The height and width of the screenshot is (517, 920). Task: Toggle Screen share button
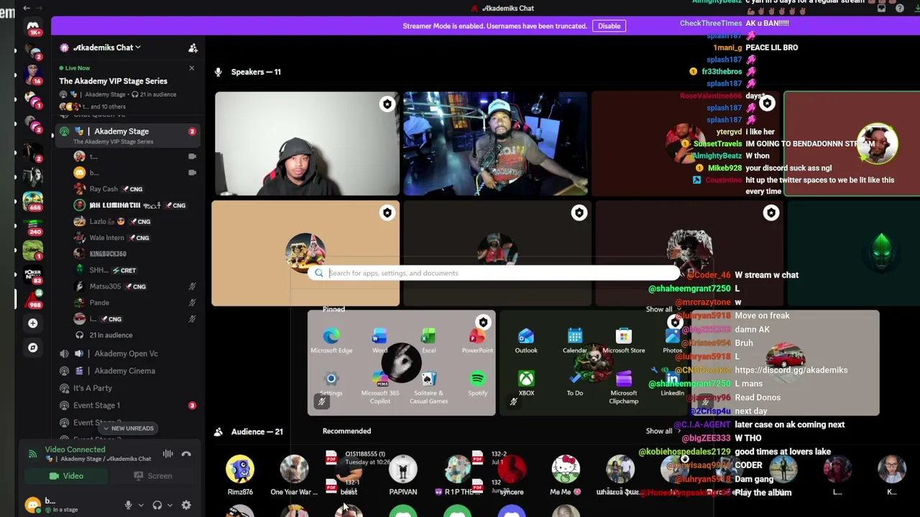(152, 475)
